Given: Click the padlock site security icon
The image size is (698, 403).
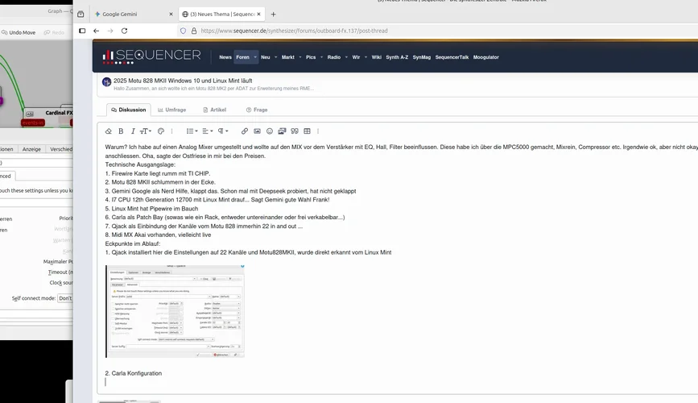Looking at the screenshot, I should (194, 31).
